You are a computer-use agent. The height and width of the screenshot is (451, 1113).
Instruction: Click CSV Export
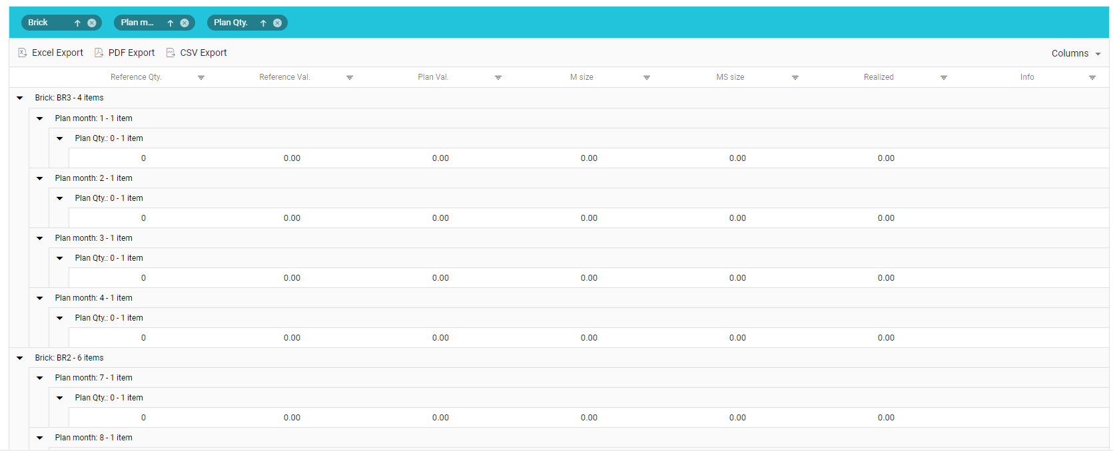coord(196,53)
